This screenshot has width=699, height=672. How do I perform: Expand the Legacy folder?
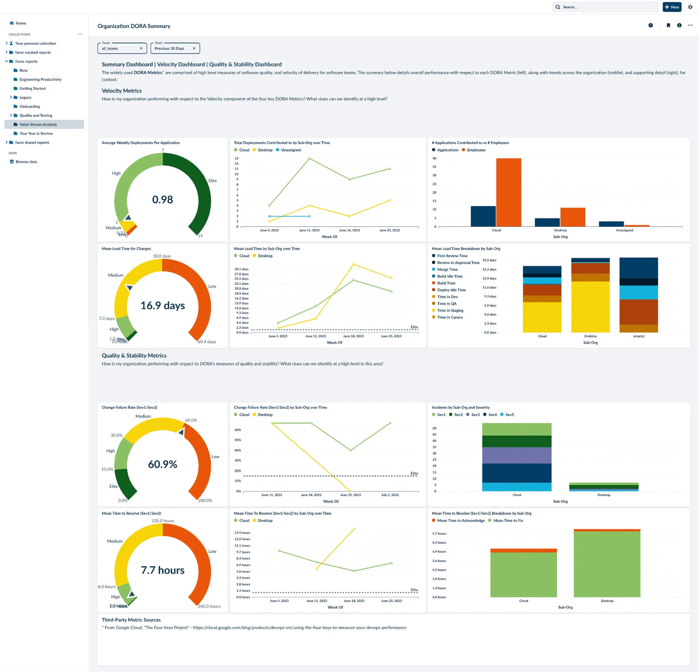click(11, 98)
